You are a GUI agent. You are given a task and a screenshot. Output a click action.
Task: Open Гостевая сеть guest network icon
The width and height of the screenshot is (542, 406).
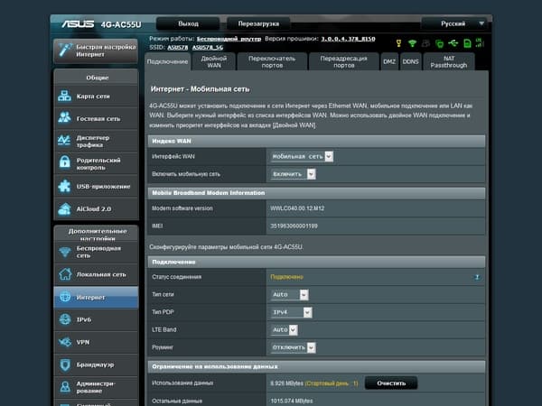(x=65, y=118)
